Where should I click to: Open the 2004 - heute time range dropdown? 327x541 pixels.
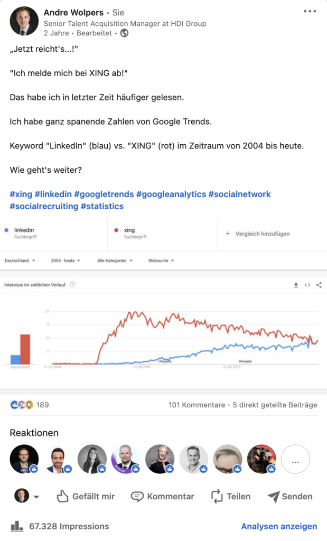66,260
